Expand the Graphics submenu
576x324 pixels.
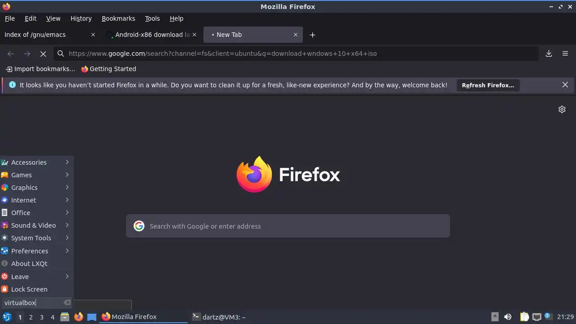36,187
